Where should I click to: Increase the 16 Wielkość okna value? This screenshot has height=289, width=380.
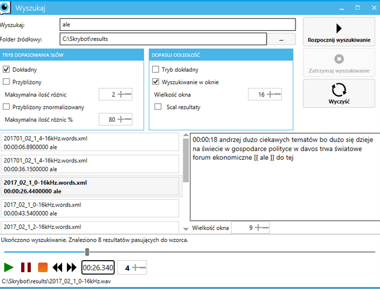tap(270, 95)
